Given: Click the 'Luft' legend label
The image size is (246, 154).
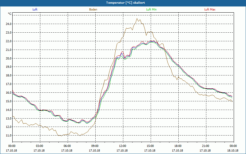Looking at the screenshot, I should click(35, 10).
